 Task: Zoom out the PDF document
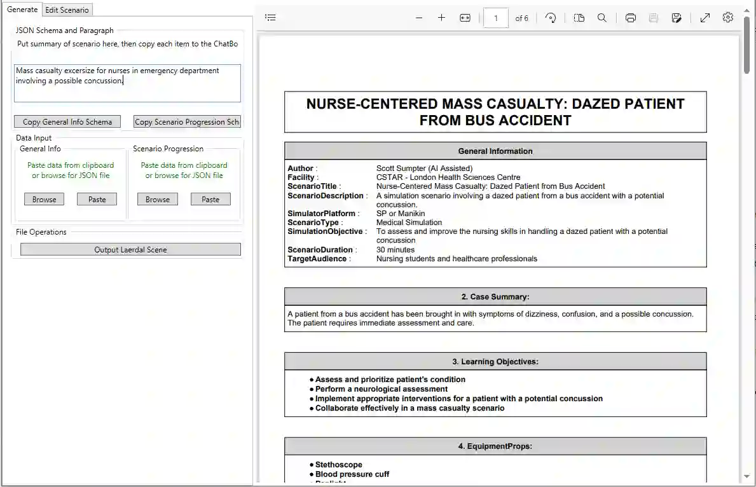(419, 18)
